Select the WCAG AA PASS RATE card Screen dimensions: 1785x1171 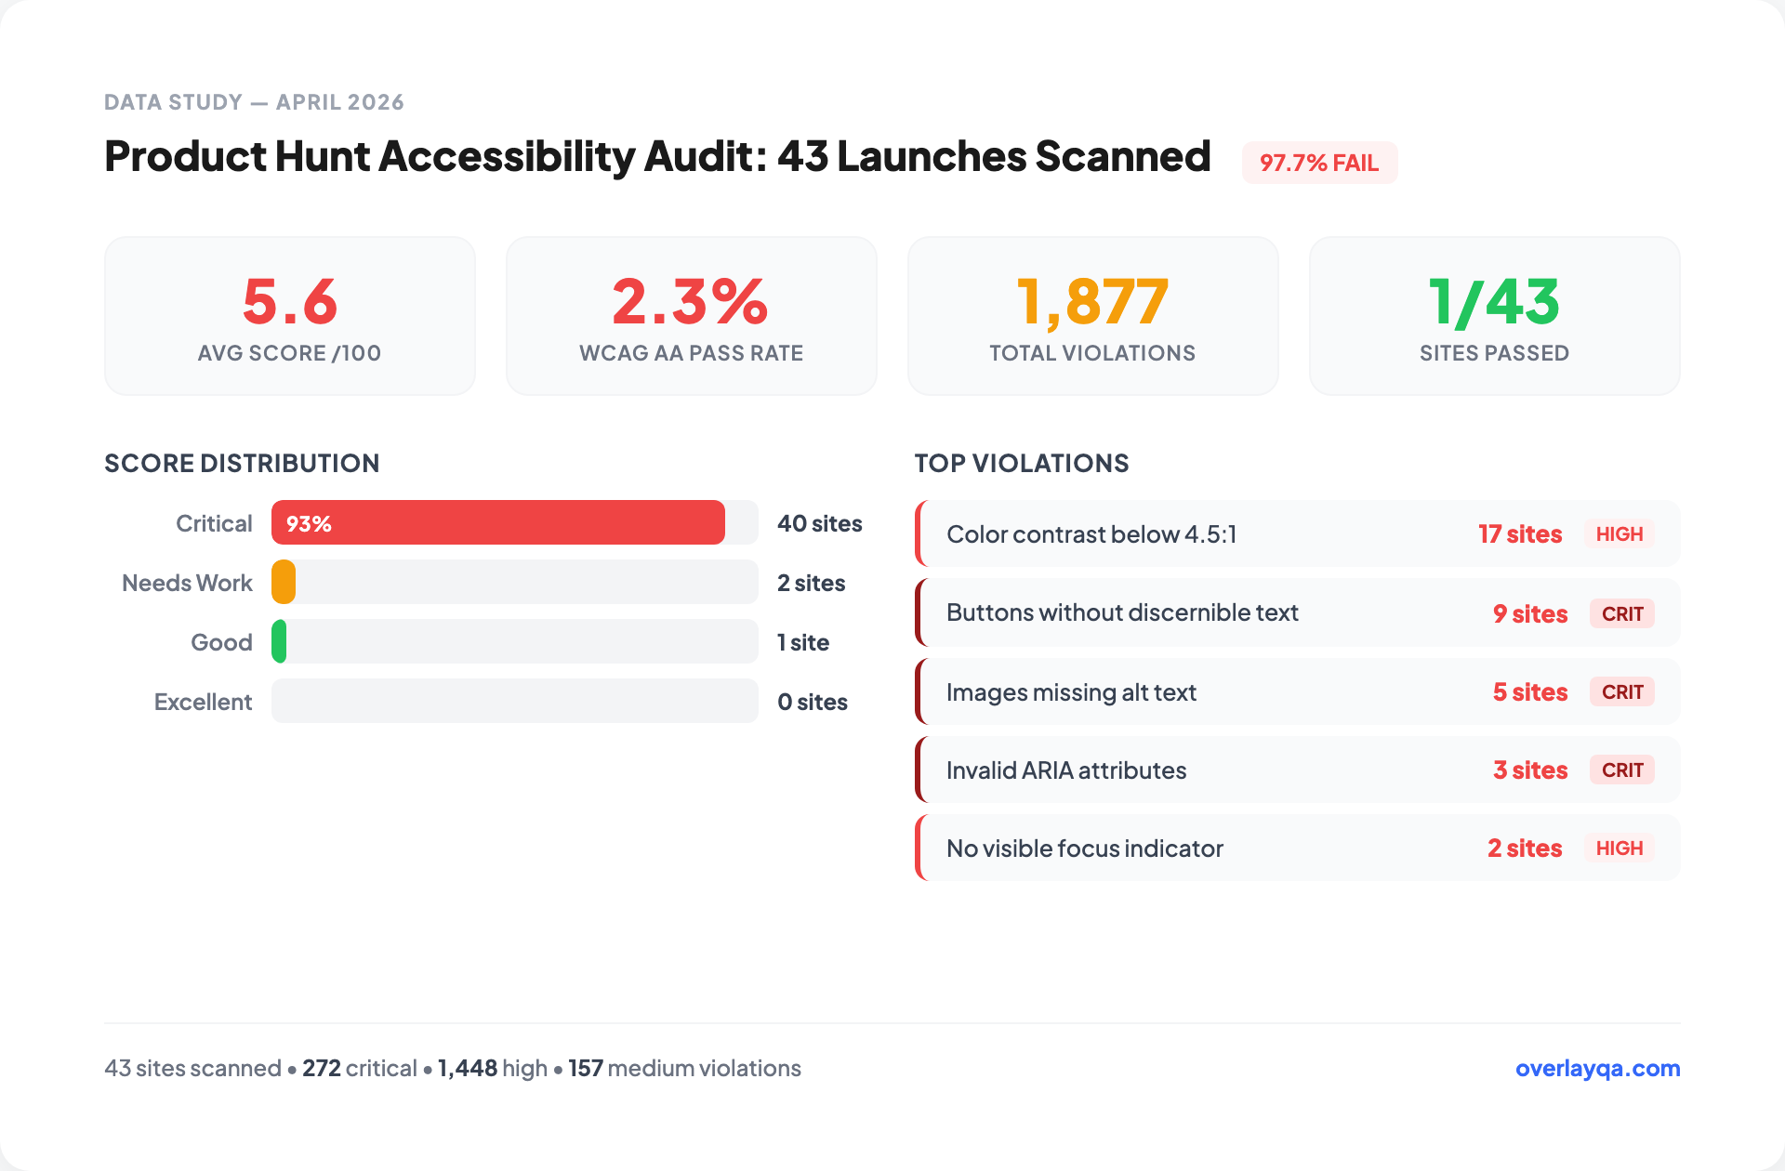(x=691, y=315)
